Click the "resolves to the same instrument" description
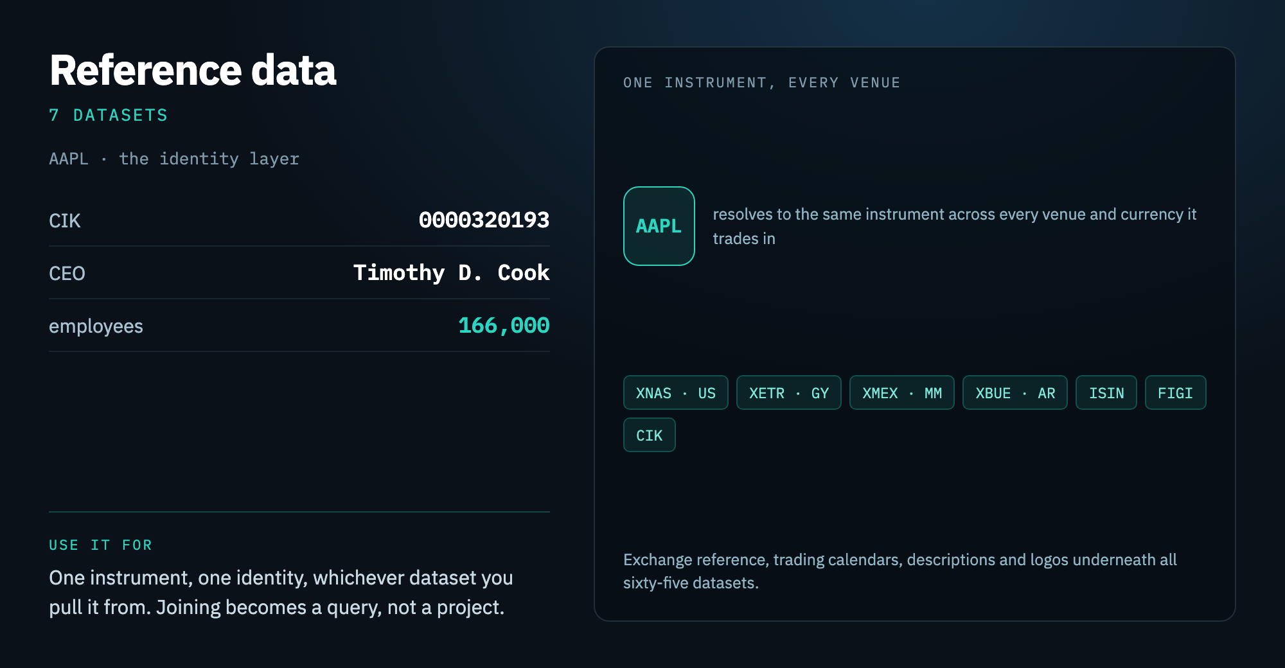1285x668 pixels. point(954,226)
